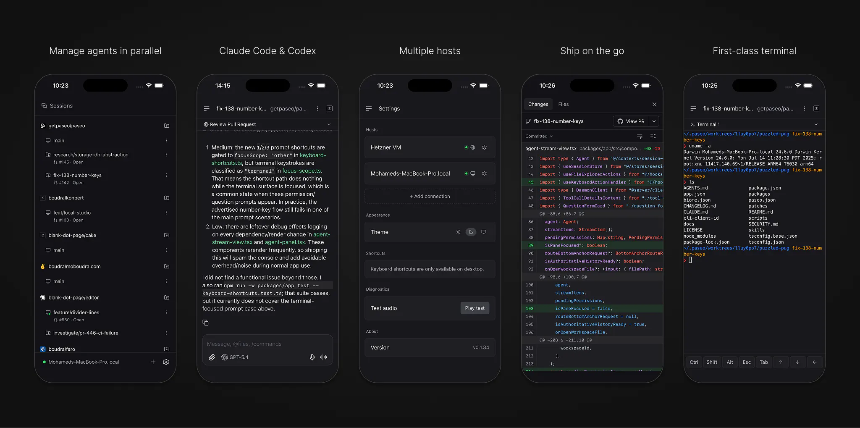Select the light sun theme option
The height and width of the screenshot is (428, 860).
(458, 232)
